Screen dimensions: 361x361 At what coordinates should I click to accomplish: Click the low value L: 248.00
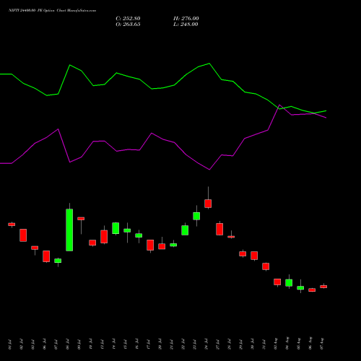[x=186, y=25]
